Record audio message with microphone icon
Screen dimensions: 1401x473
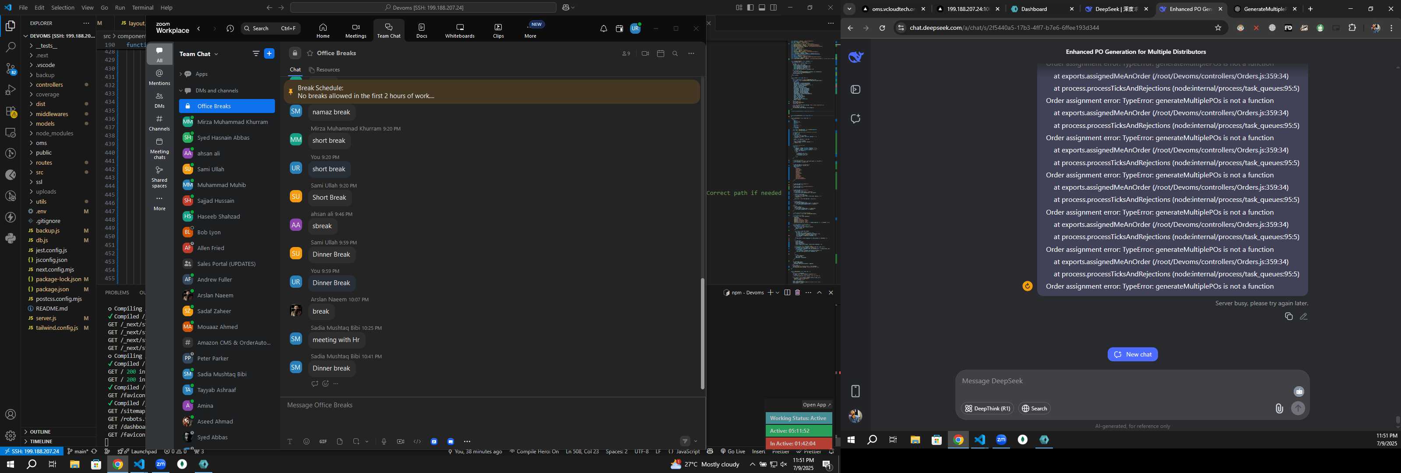384,441
